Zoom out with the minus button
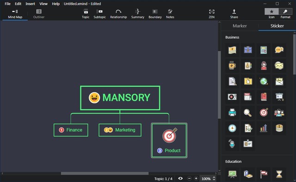The width and height of the screenshot is (296, 182). pos(189,178)
